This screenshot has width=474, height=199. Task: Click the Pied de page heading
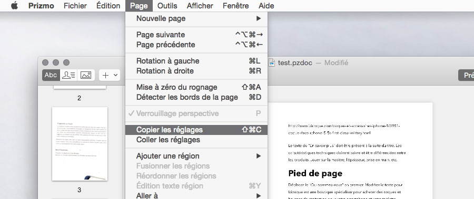[315, 173]
